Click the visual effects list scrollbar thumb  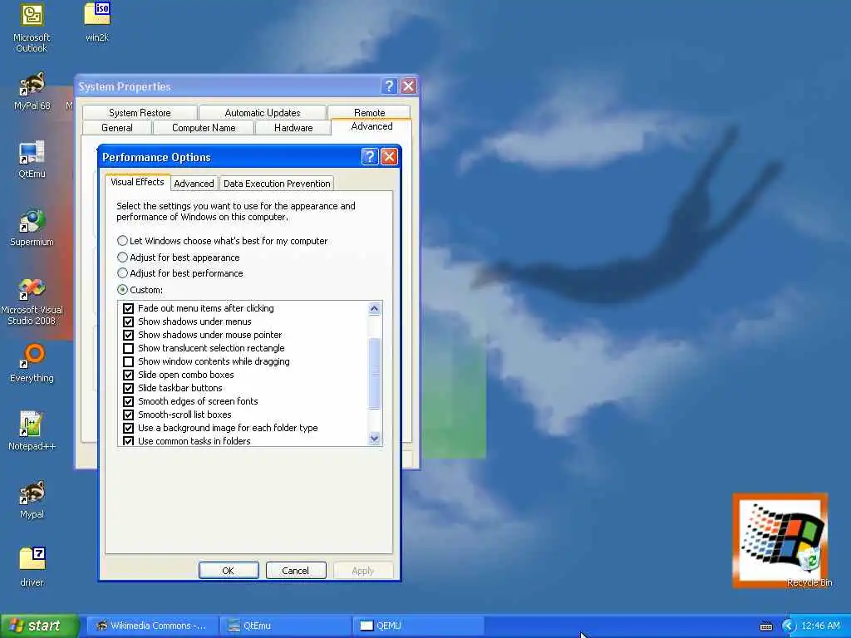click(x=374, y=373)
